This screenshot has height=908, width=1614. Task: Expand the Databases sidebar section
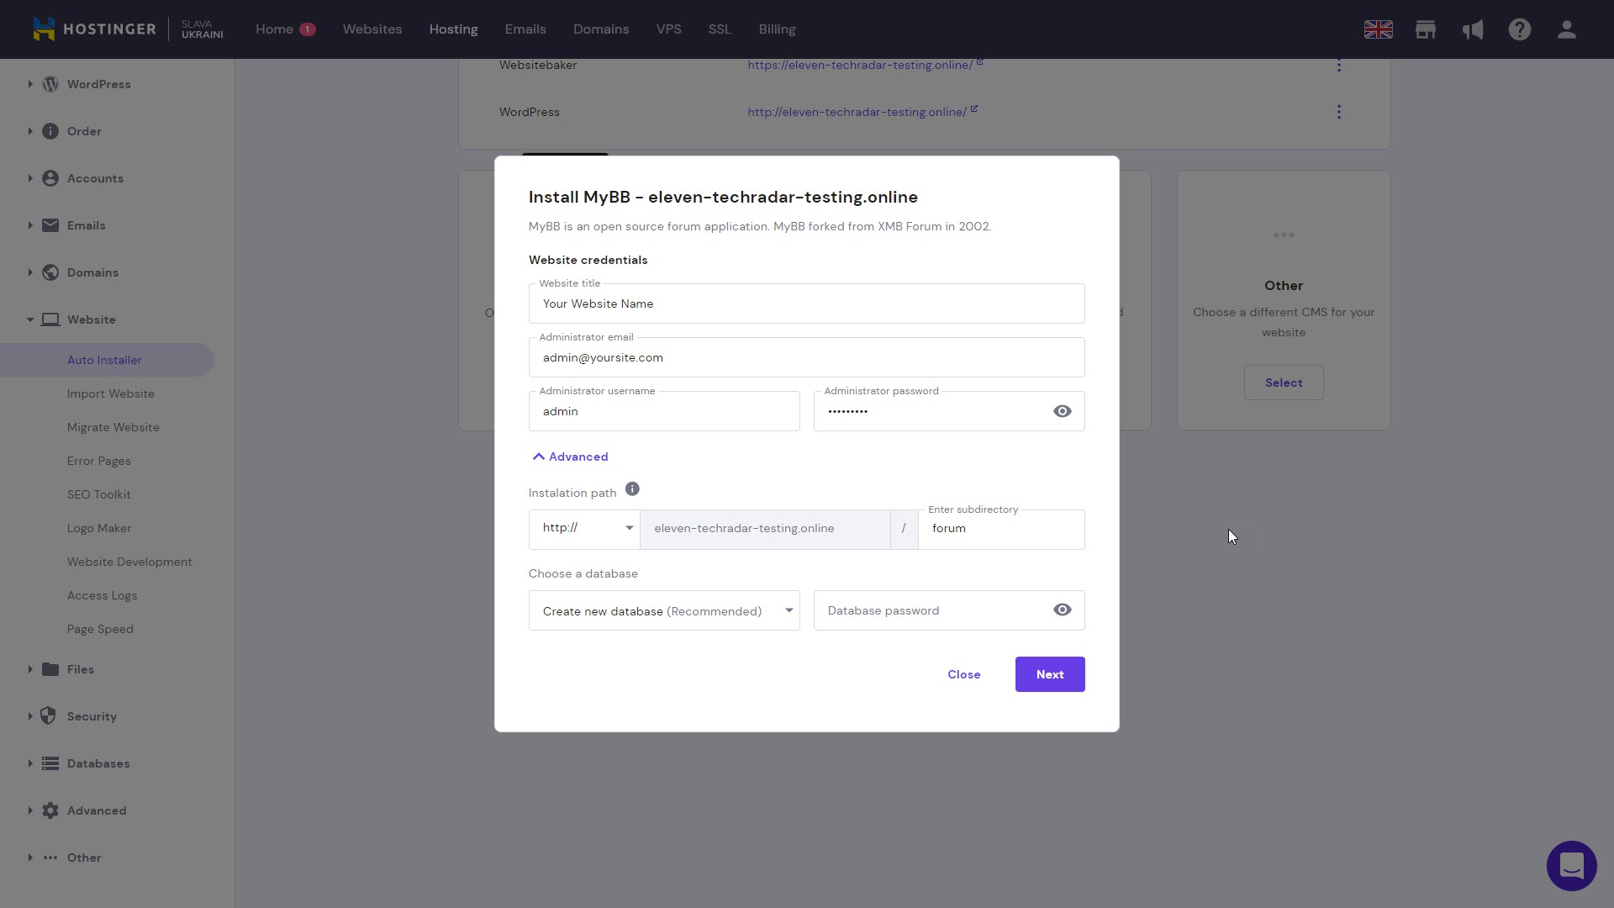(30, 763)
